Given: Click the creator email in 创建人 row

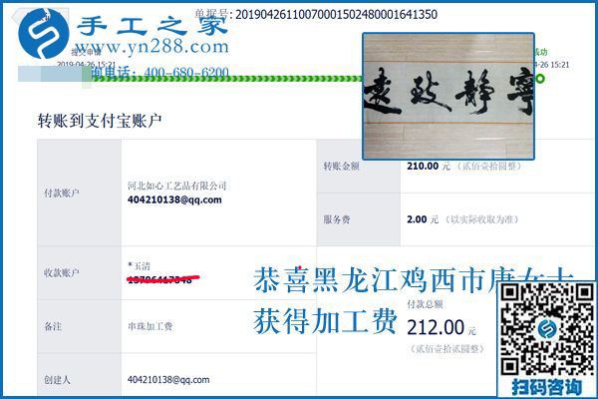Looking at the screenshot, I should coord(168,380).
